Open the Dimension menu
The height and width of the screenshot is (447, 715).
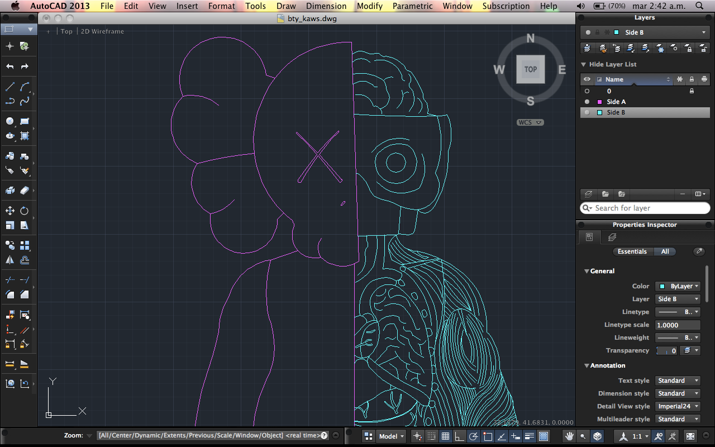pyautogui.click(x=326, y=6)
